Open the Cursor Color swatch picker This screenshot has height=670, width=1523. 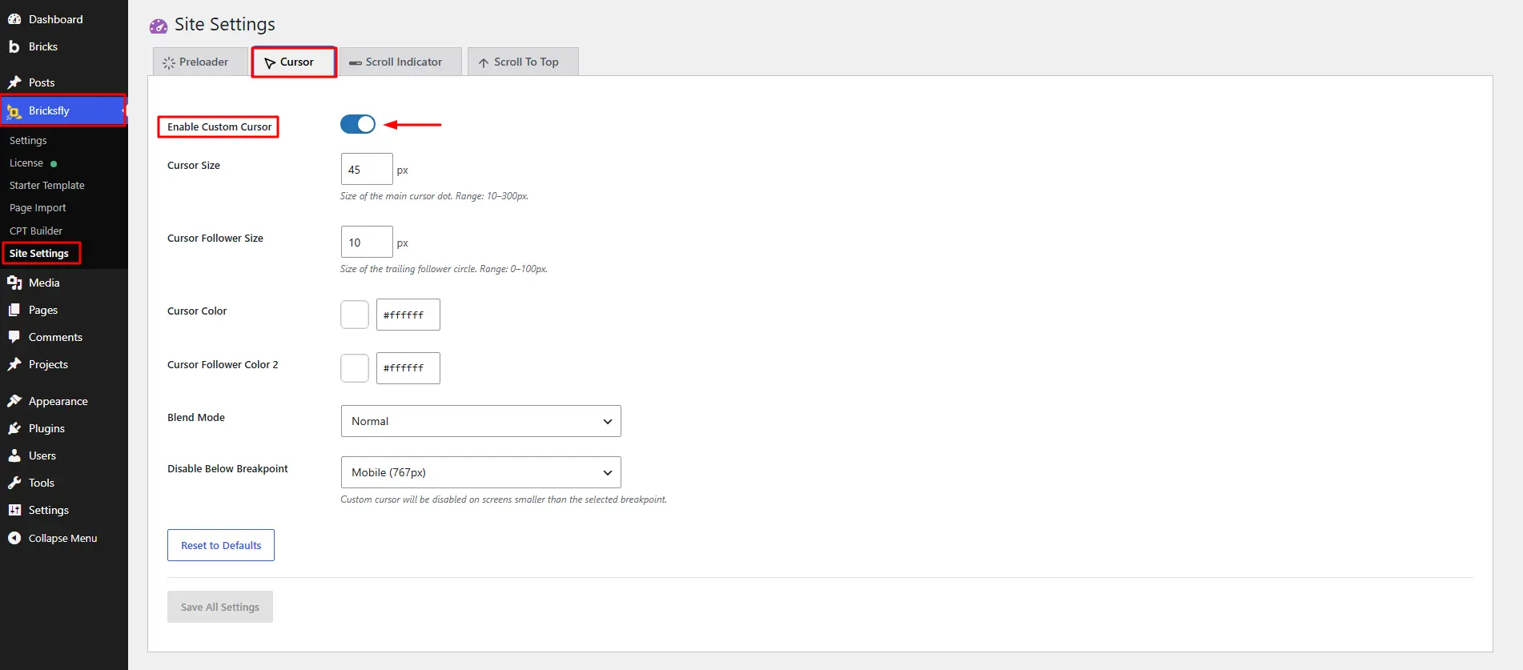click(355, 315)
